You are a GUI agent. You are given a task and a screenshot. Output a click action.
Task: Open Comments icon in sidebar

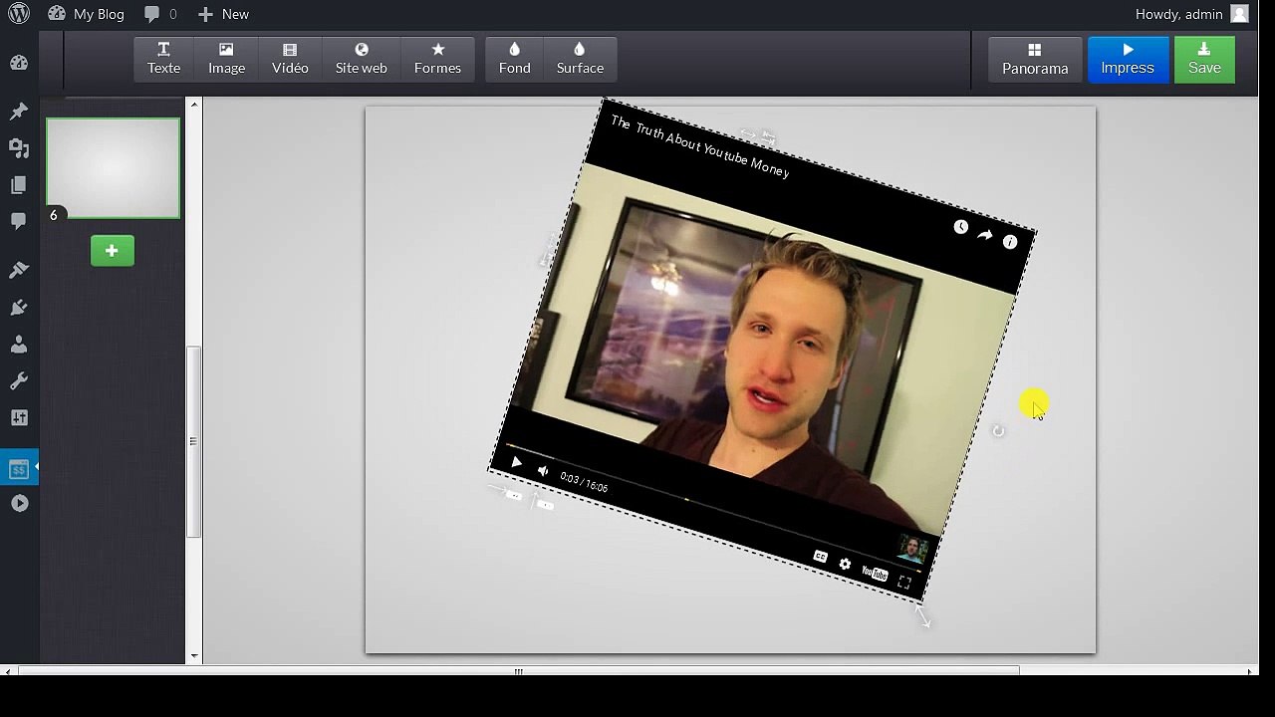[19, 221]
